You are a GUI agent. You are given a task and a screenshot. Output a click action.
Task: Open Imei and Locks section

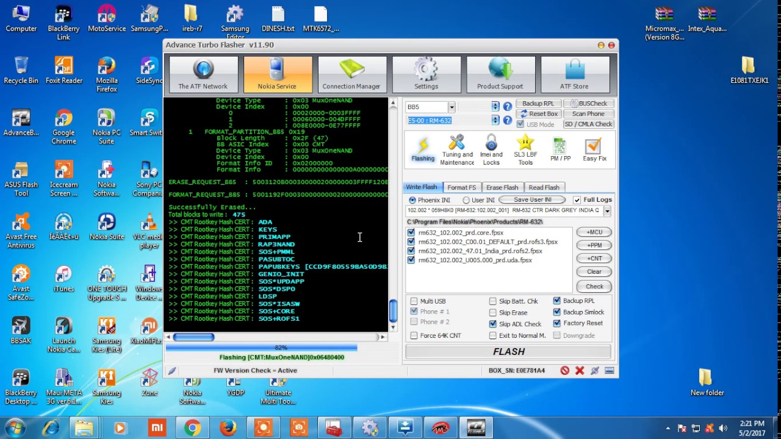click(491, 150)
